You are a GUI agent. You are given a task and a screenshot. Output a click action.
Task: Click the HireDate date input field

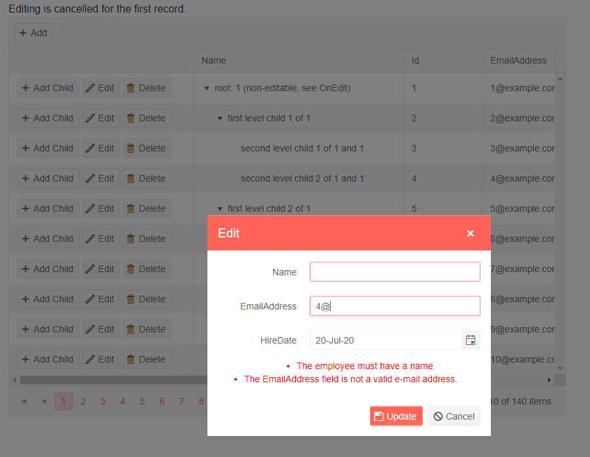385,340
